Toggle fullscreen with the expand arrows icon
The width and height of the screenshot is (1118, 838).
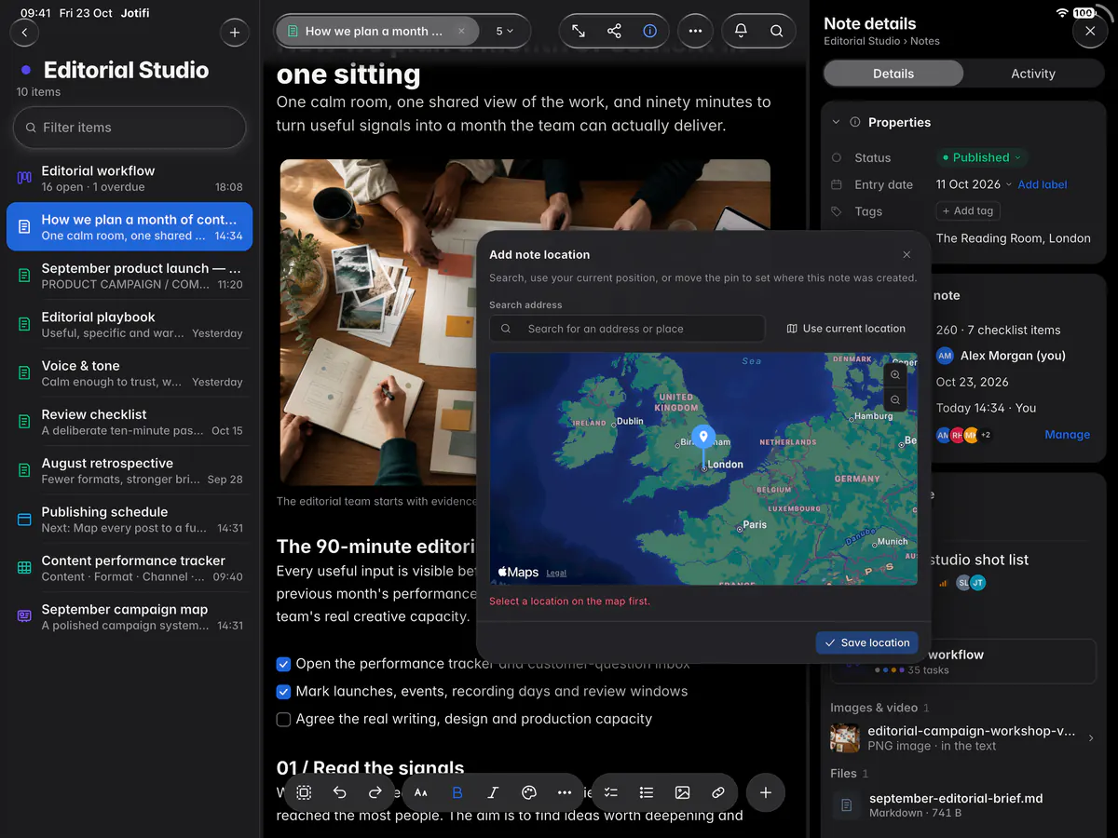[579, 31]
